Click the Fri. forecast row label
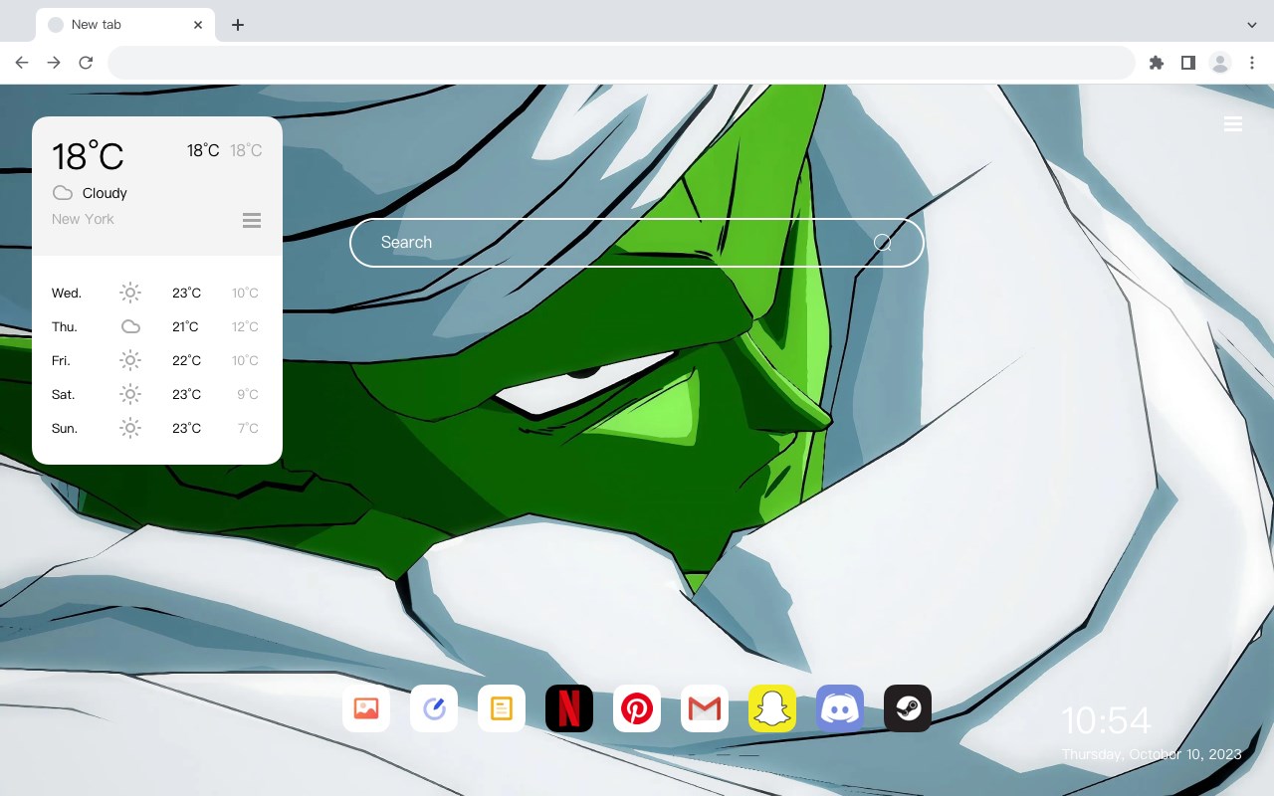Screen dimensions: 1274x796 61,360
